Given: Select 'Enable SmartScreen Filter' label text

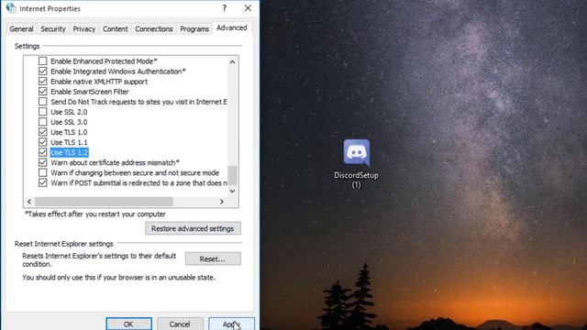Looking at the screenshot, I should [90, 92].
